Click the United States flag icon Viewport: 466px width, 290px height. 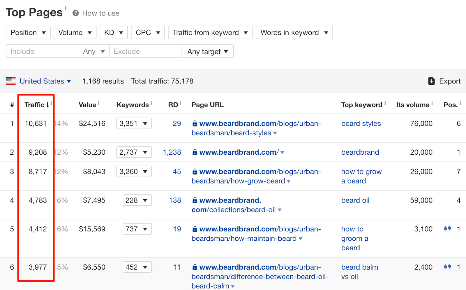[11, 81]
